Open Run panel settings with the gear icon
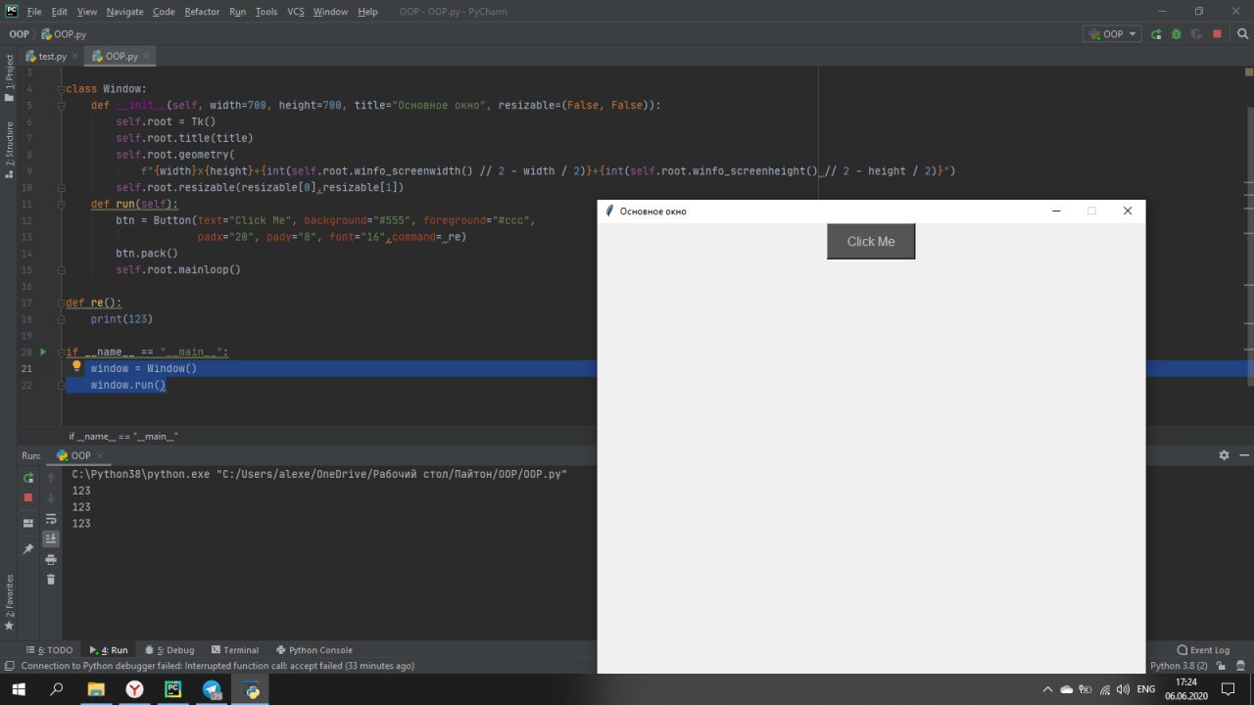 point(1224,455)
